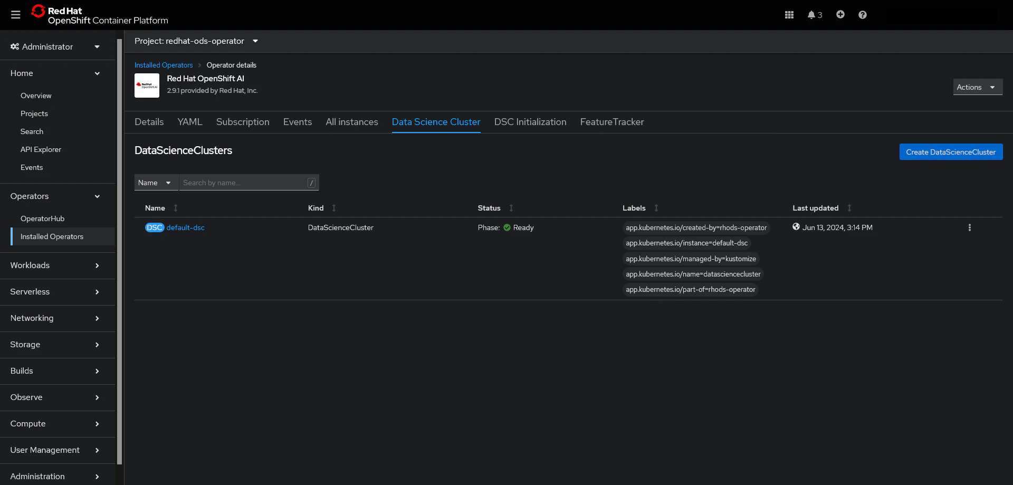Focus the Search by name input field
This screenshot has width=1013, height=485.
point(249,183)
